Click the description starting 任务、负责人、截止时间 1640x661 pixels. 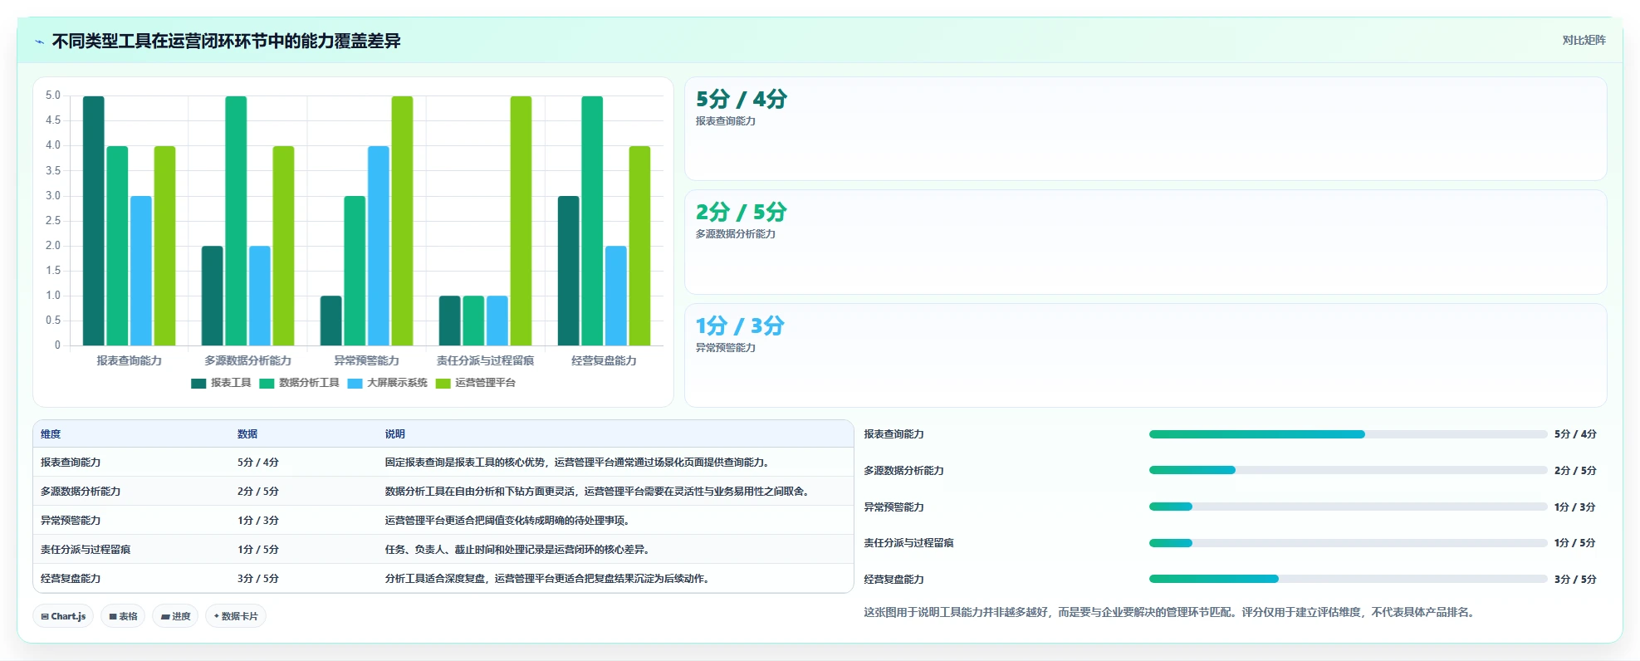tap(517, 550)
